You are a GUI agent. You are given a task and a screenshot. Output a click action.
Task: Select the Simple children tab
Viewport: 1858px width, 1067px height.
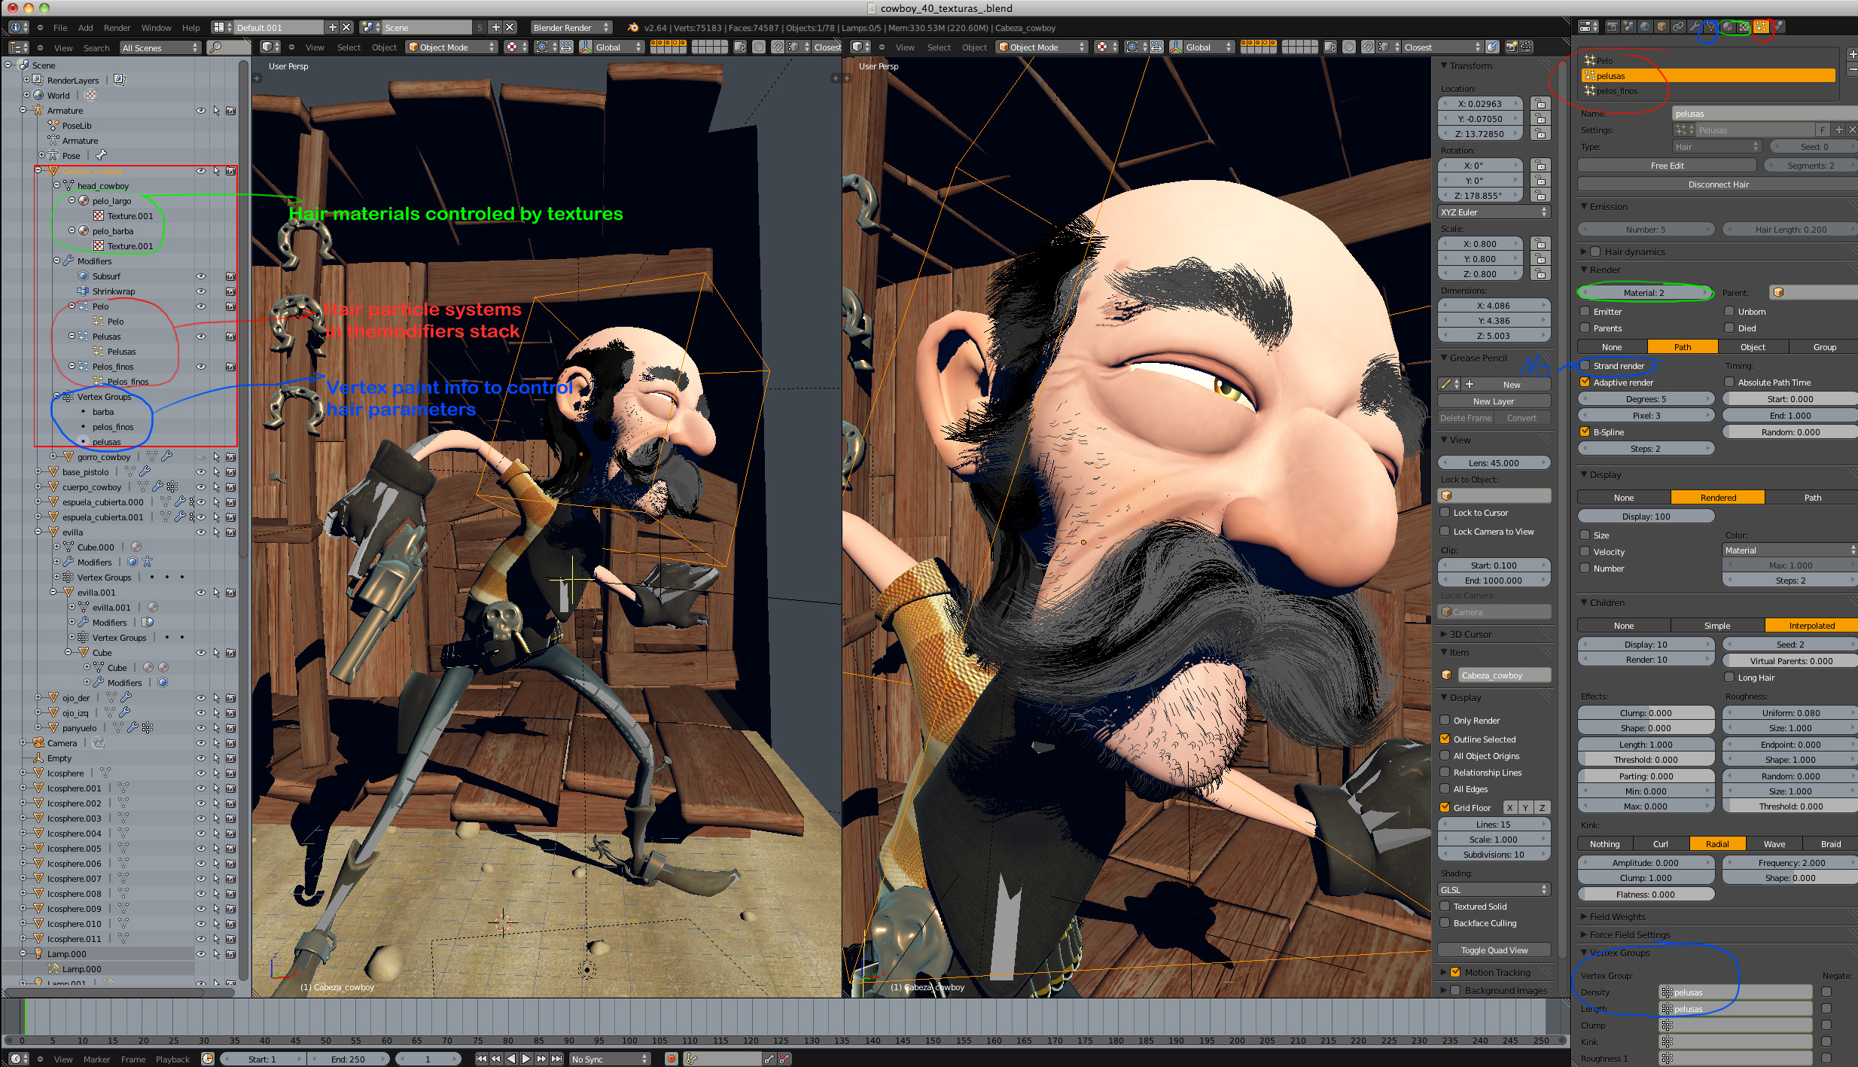[x=1716, y=626]
